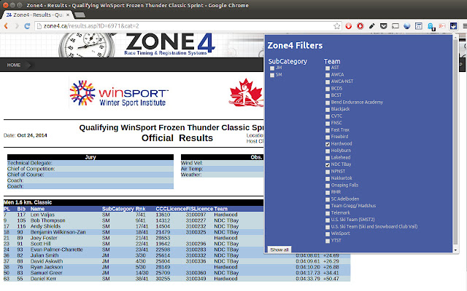The image size is (467, 291).
Task: Check the SC Adelboden team filter
Action: coord(328,199)
